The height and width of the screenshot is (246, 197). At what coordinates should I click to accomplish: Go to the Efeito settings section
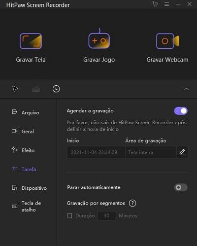23,150
